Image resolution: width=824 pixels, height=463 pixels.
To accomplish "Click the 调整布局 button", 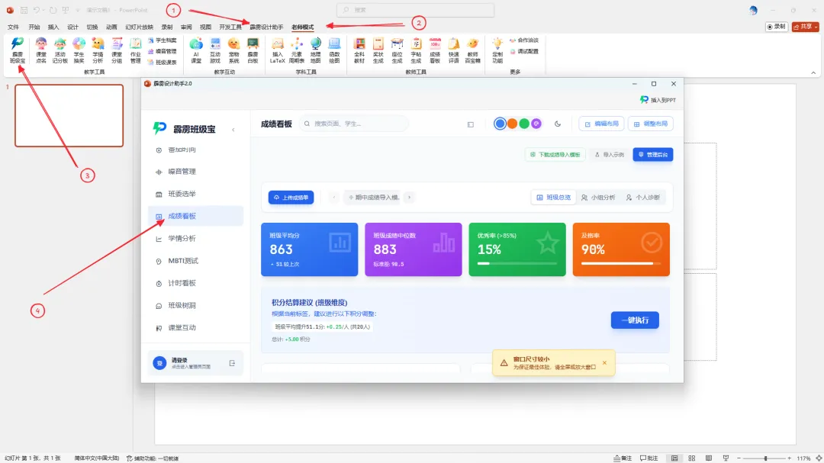I will [651, 124].
